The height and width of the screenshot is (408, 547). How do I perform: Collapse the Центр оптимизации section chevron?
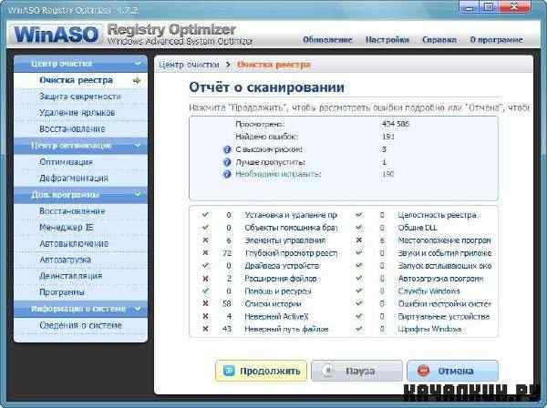coord(138,146)
